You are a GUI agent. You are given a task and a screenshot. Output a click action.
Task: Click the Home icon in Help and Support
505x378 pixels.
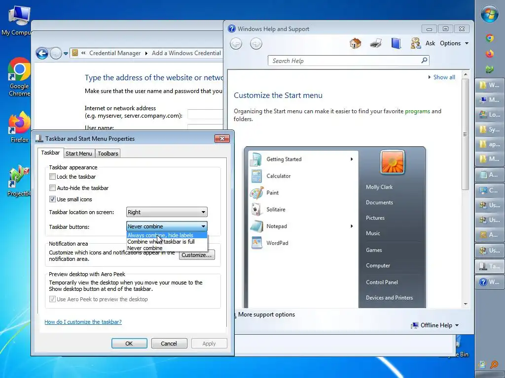pyautogui.click(x=355, y=43)
